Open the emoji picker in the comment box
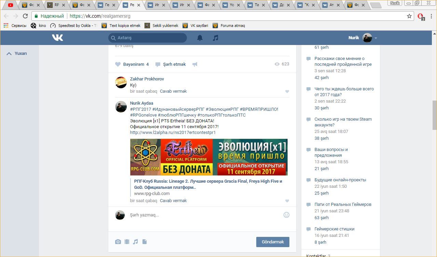Image resolution: width=437 pixels, height=257 pixels. point(286,215)
